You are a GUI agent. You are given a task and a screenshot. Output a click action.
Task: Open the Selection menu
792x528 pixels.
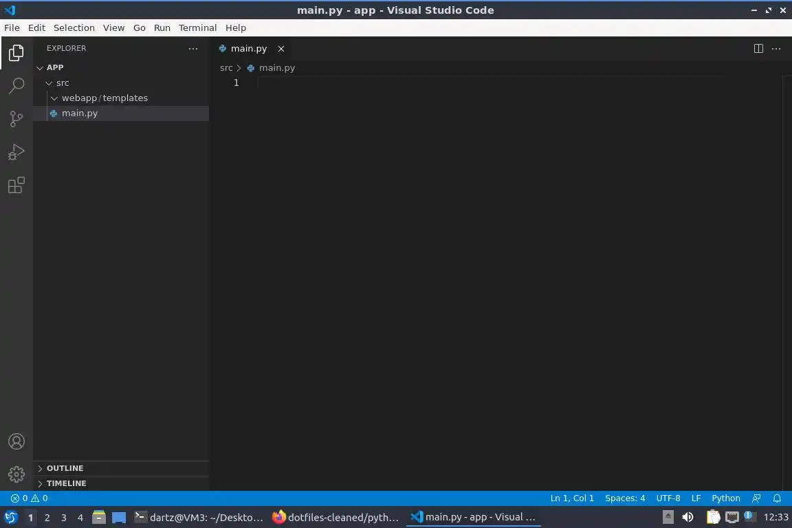pos(74,27)
